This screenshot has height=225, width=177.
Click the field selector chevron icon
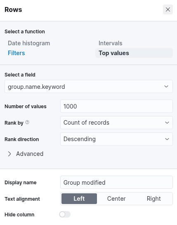pos(166,86)
